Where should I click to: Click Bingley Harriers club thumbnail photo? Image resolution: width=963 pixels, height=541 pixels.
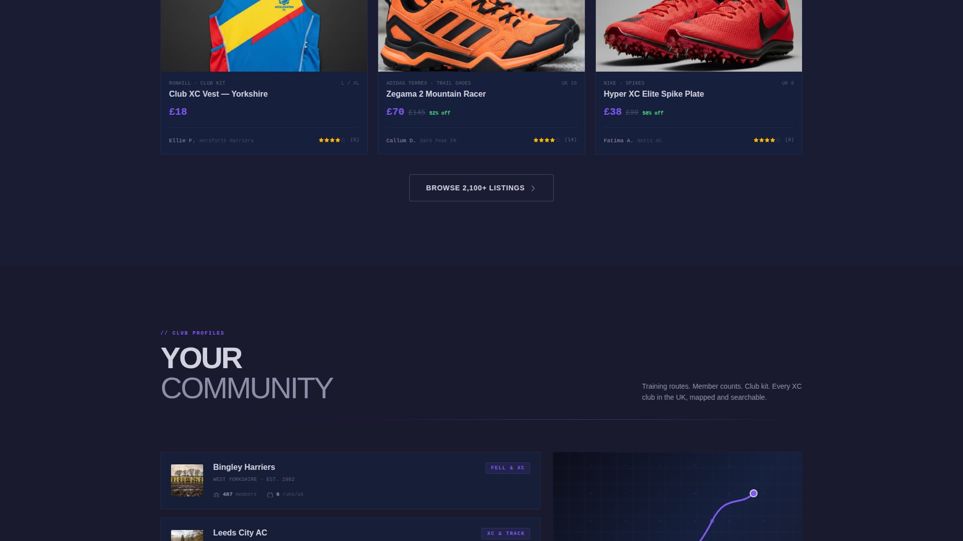pyautogui.click(x=187, y=480)
